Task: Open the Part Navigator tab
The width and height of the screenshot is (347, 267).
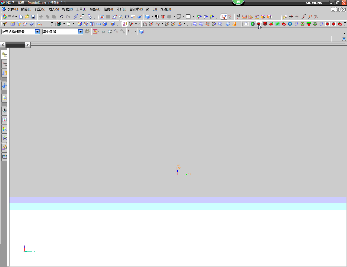Action: point(4,64)
